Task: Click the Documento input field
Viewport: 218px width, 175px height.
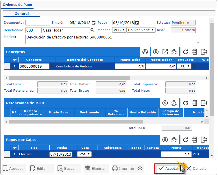Action: click(38, 23)
